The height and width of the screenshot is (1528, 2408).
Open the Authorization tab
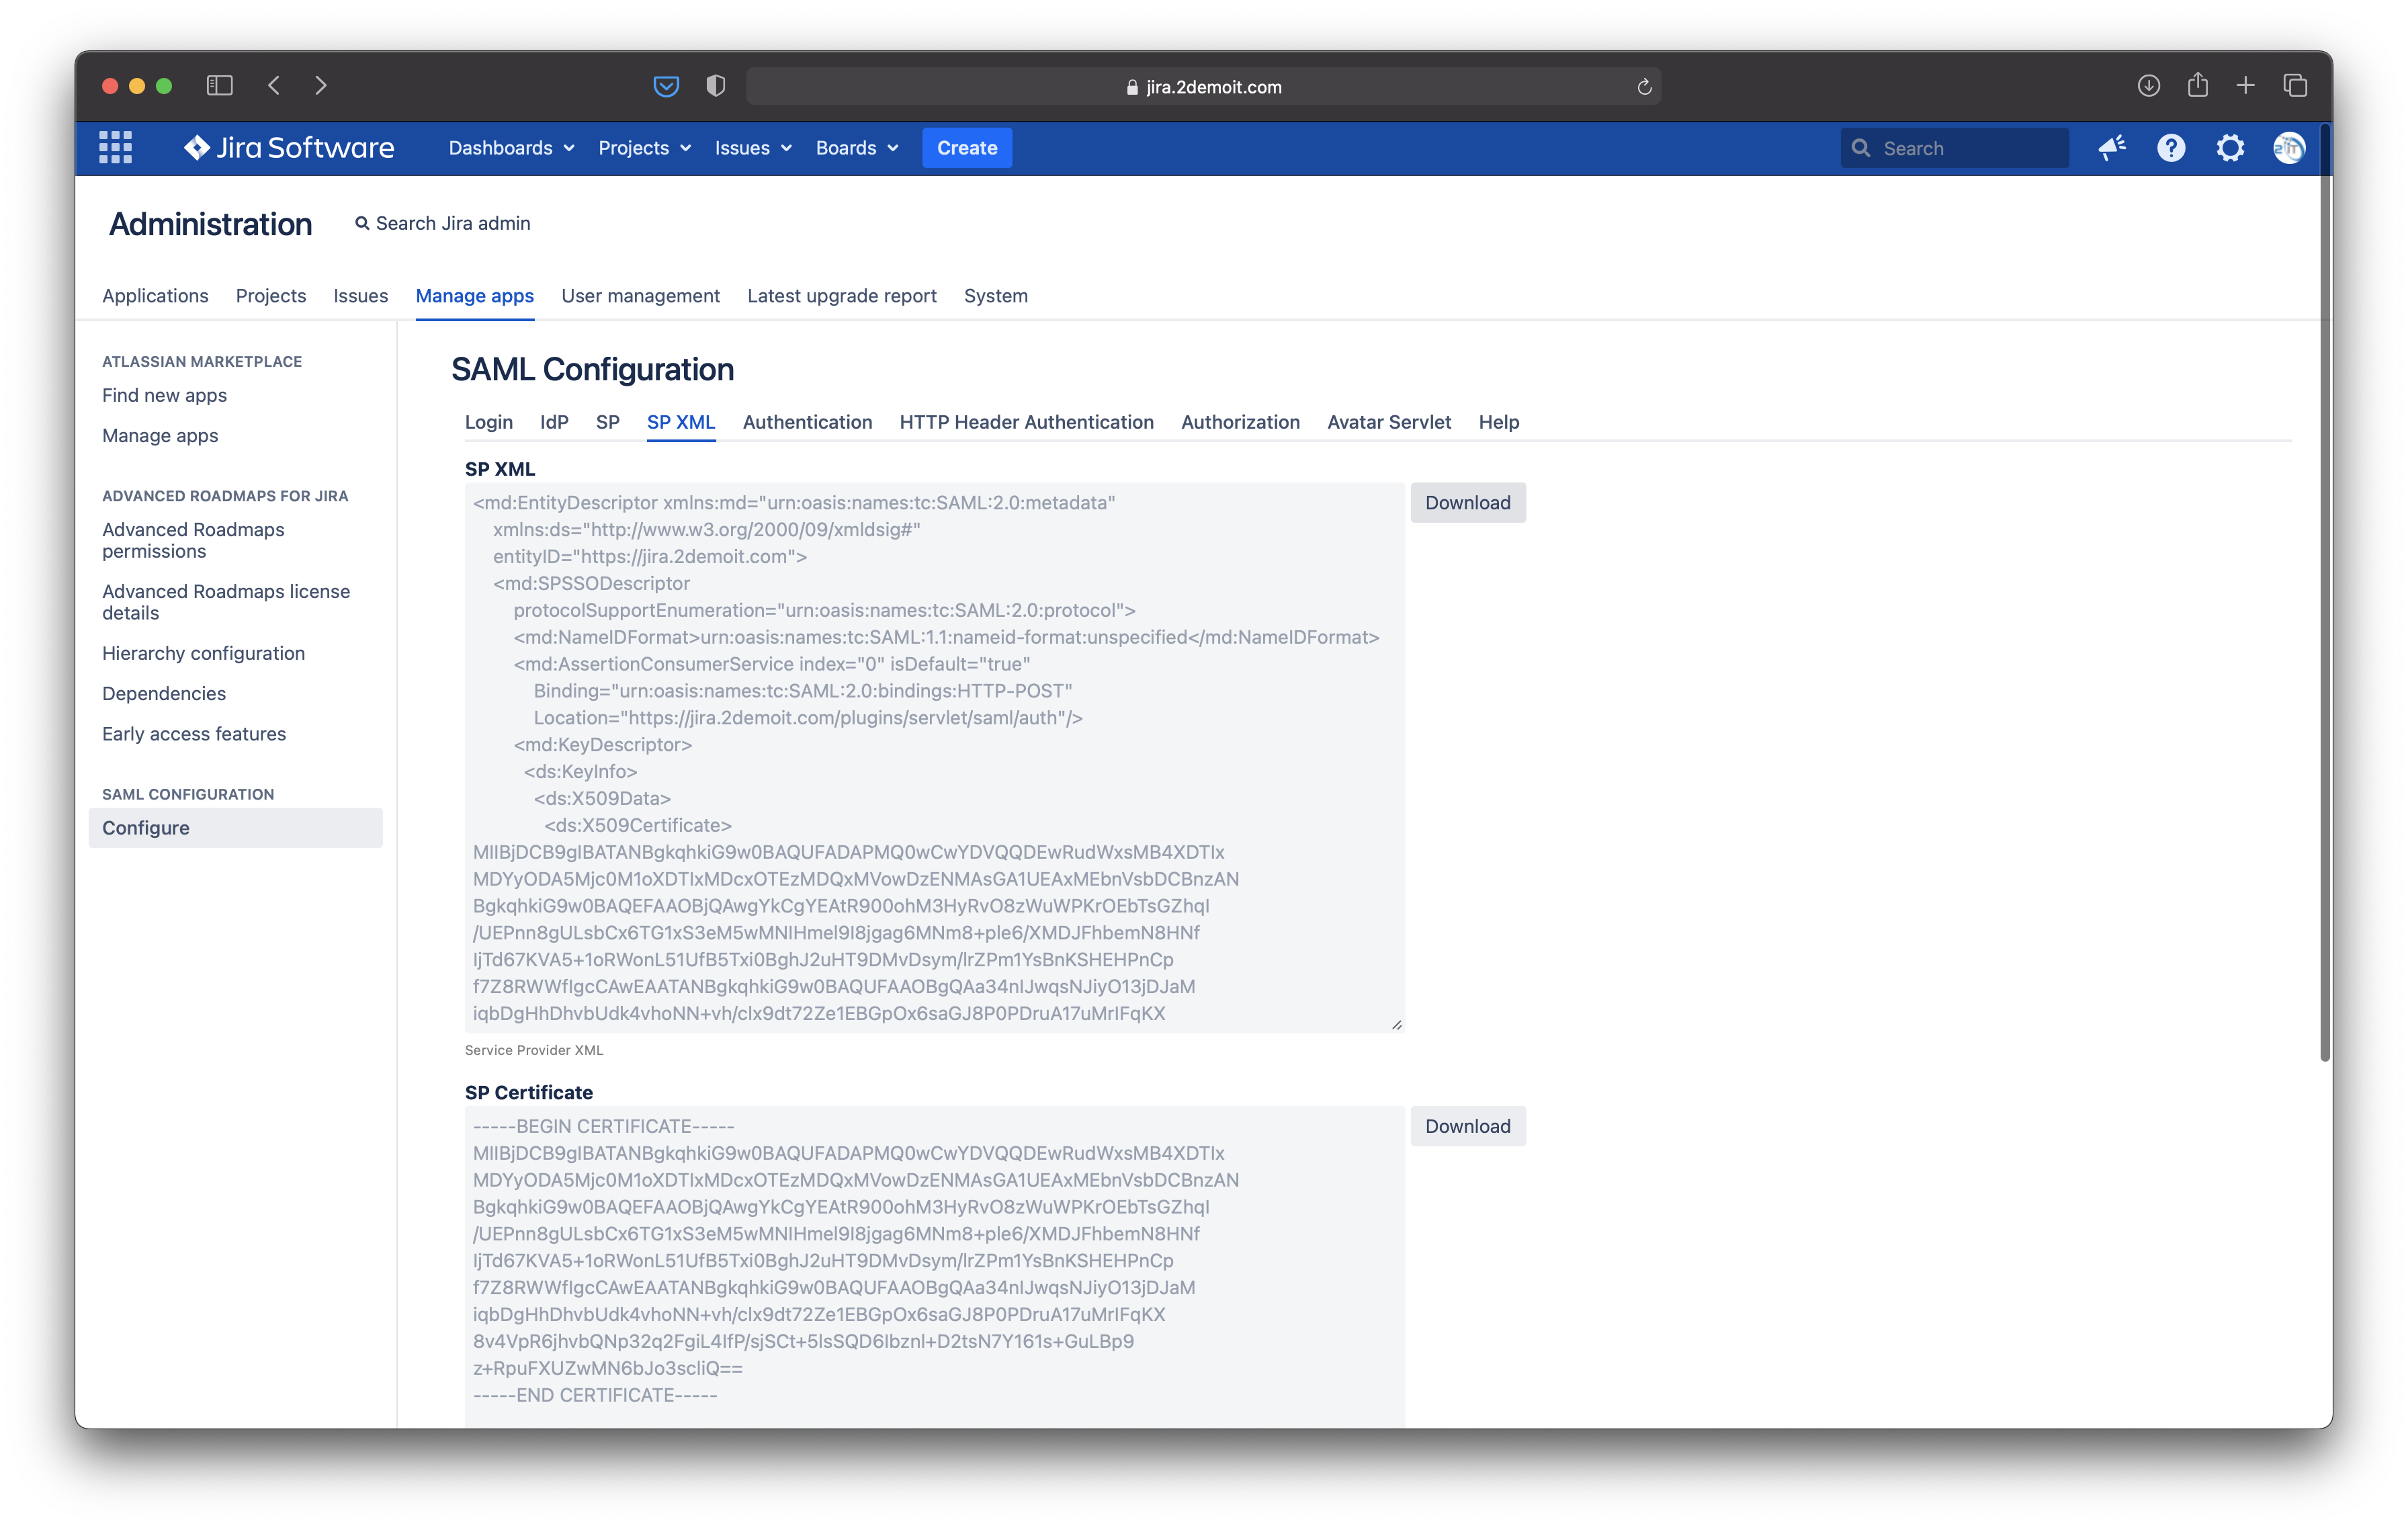[x=1241, y=422]
